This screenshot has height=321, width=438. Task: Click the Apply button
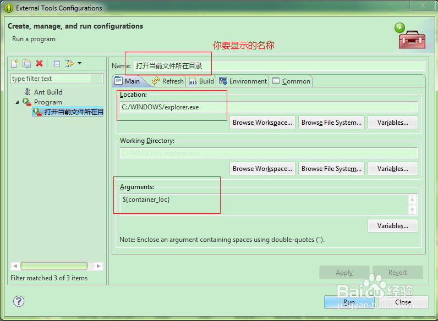coord(344,273)
